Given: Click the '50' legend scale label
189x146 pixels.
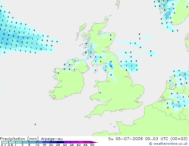Looking at the screenshot, I should (x=92, y=145).
